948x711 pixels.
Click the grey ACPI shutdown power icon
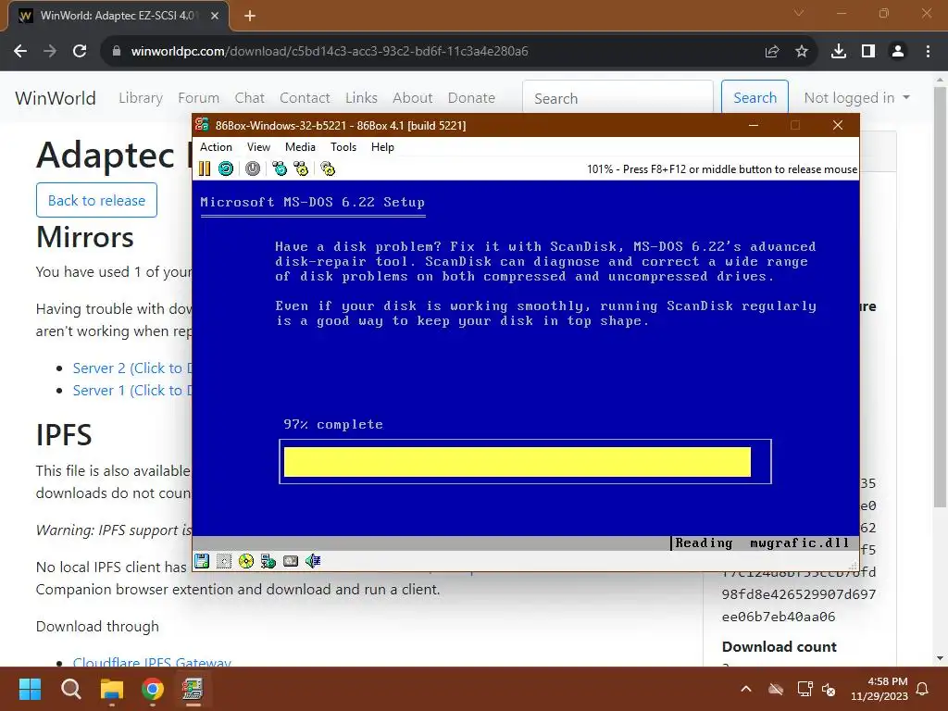coord(253,168)
